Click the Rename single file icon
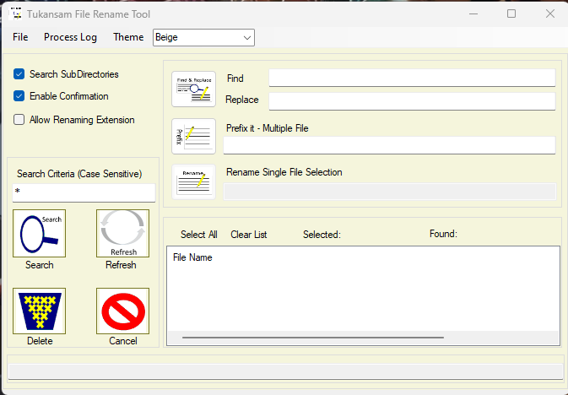The image size is (568, 395). [x=193, y=181]
